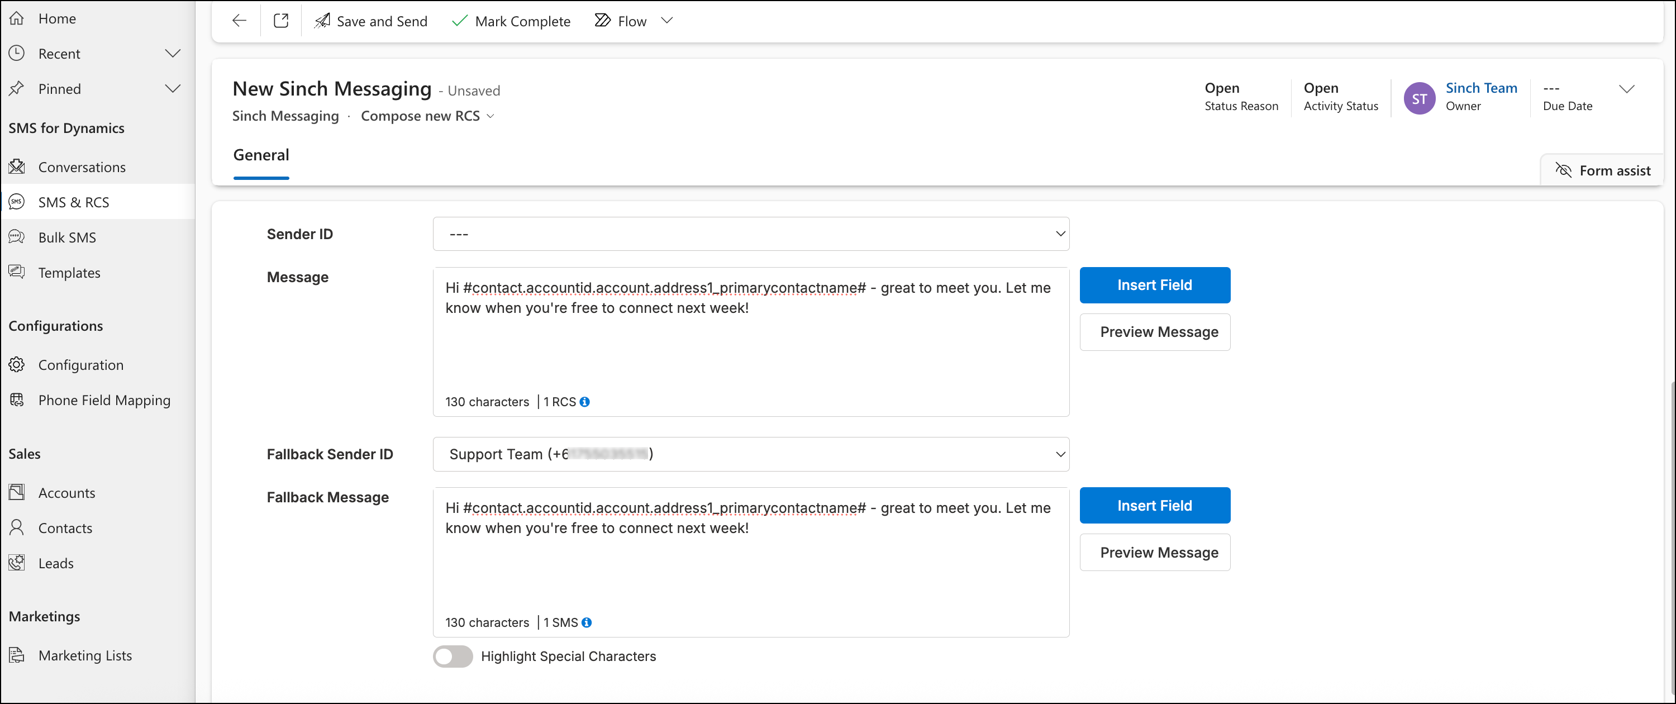
Task: Click the Save and Send paper-plane icon
Action: [x=322, y=21]
